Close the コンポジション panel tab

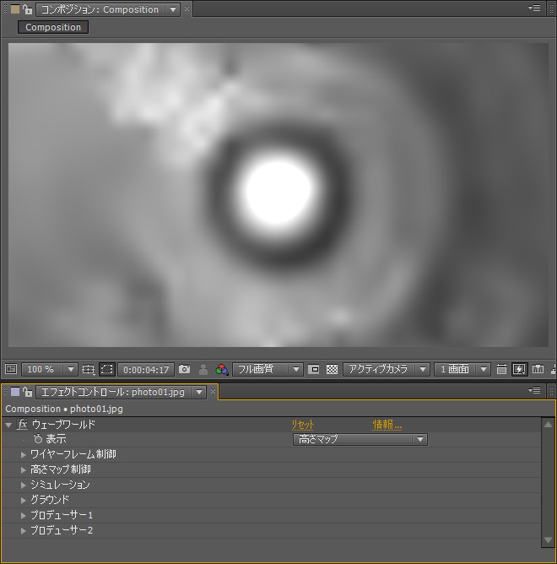[x=187, y=9]
